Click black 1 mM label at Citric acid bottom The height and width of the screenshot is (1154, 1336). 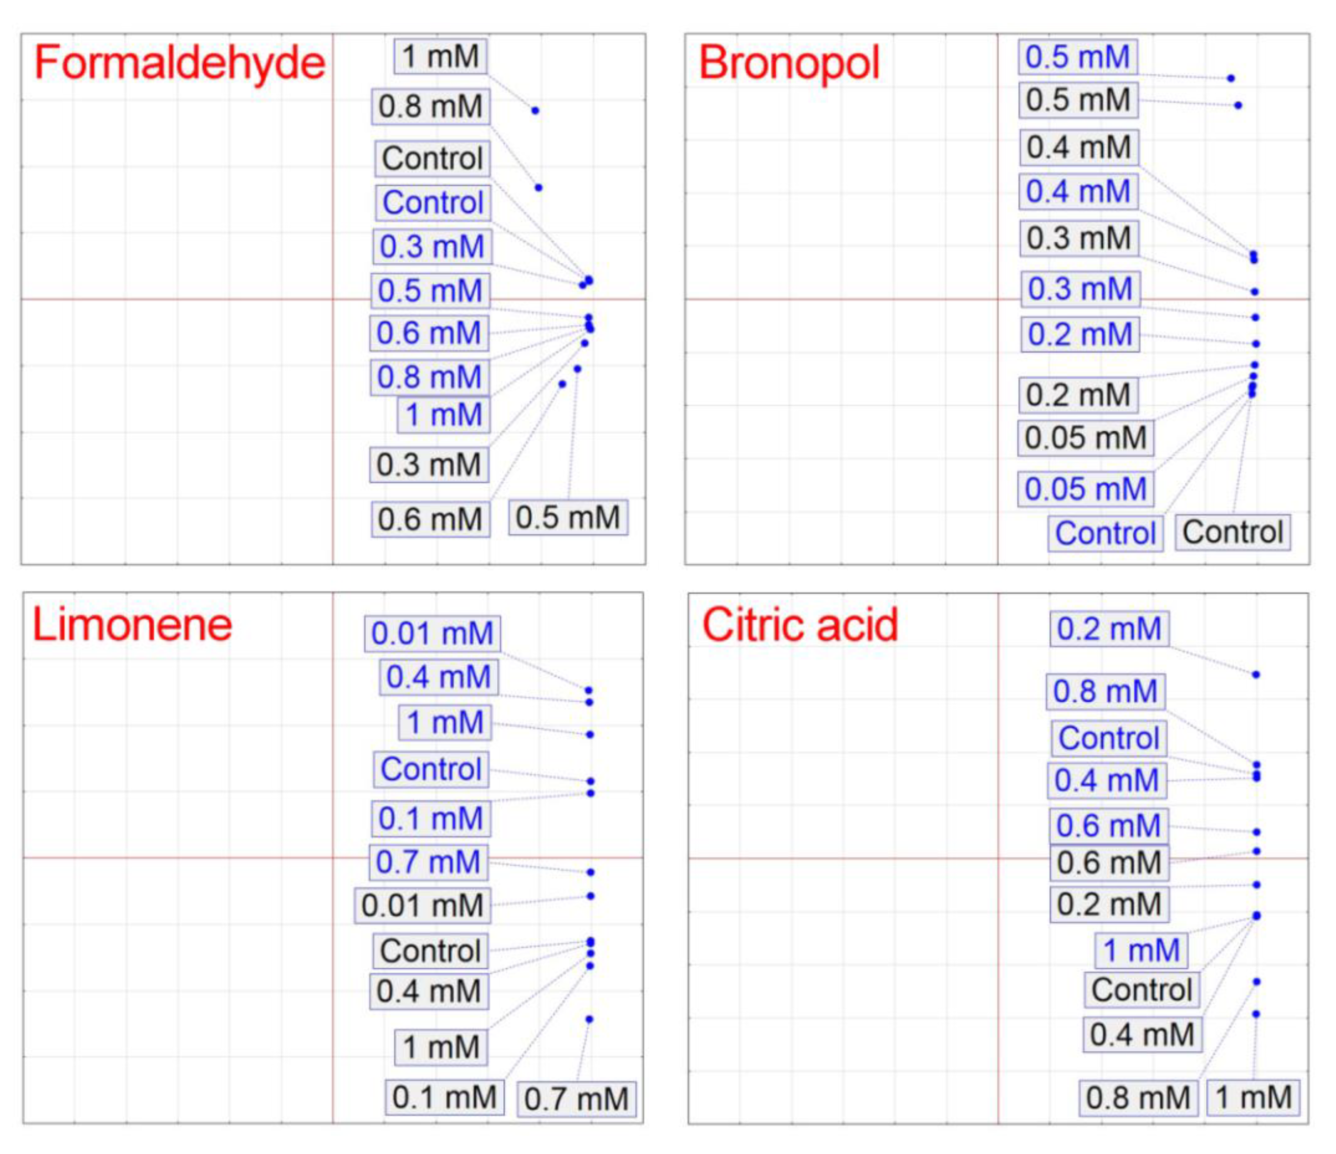[1253, 1097]
